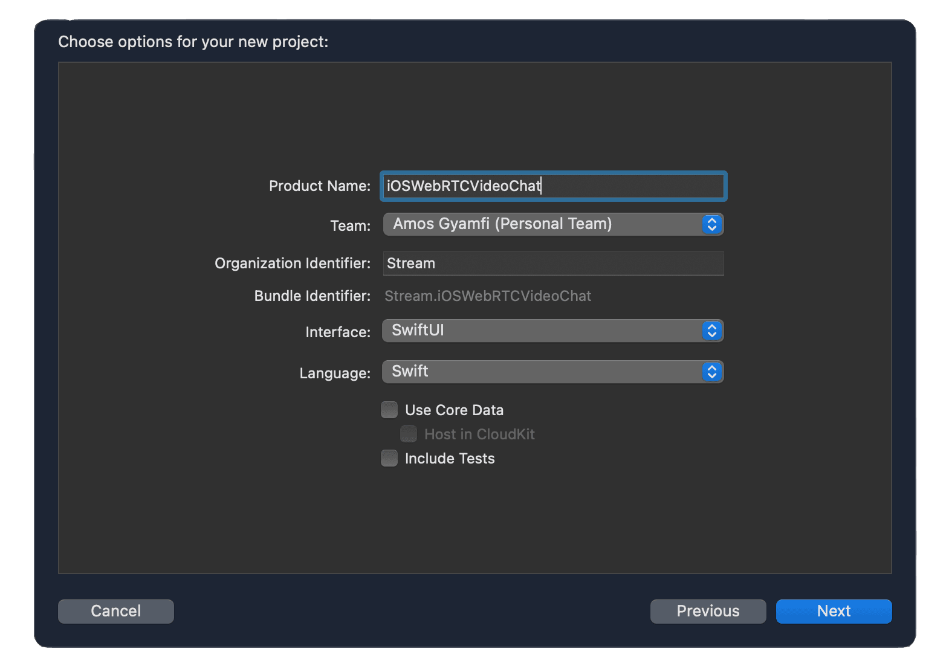This screenshot has width=949, height=672.
Task: Click the "Product Name:" field label
Action: coord(319,186)
